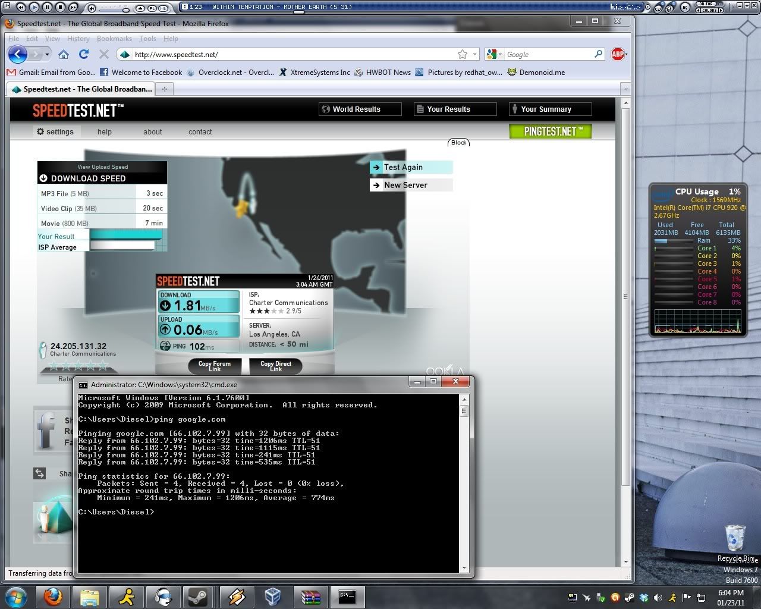Open VirtualBox cube taskbar icon

tap(273, 597)
